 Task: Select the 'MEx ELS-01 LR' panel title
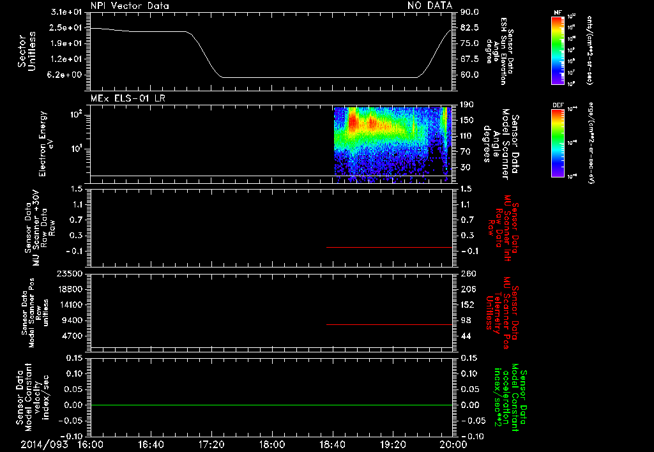pos(128,98)
